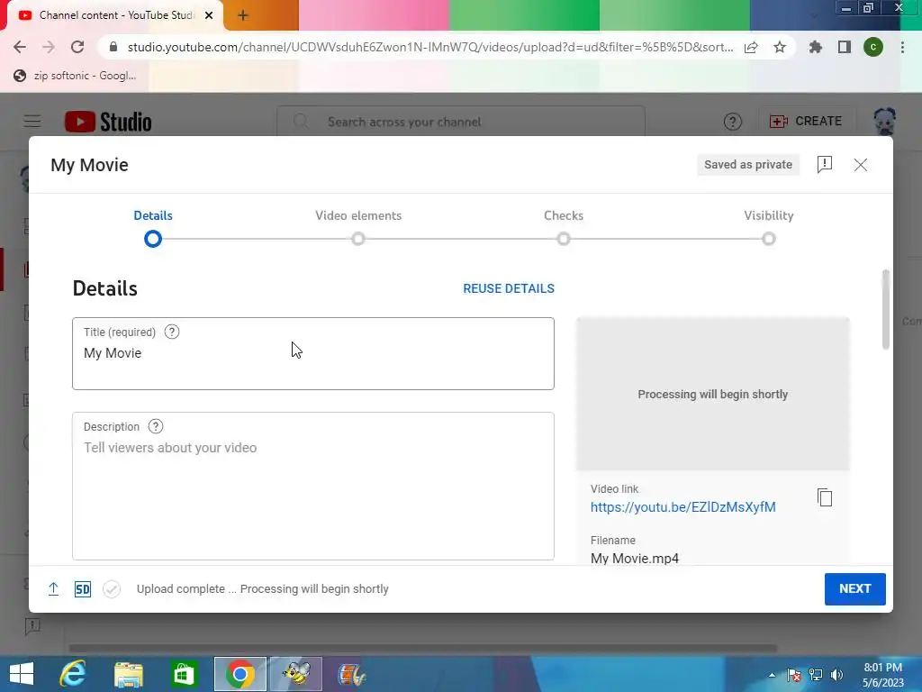The image size is (922, 692).
Task: Click the network tray icon
Action: pos(816,675)
